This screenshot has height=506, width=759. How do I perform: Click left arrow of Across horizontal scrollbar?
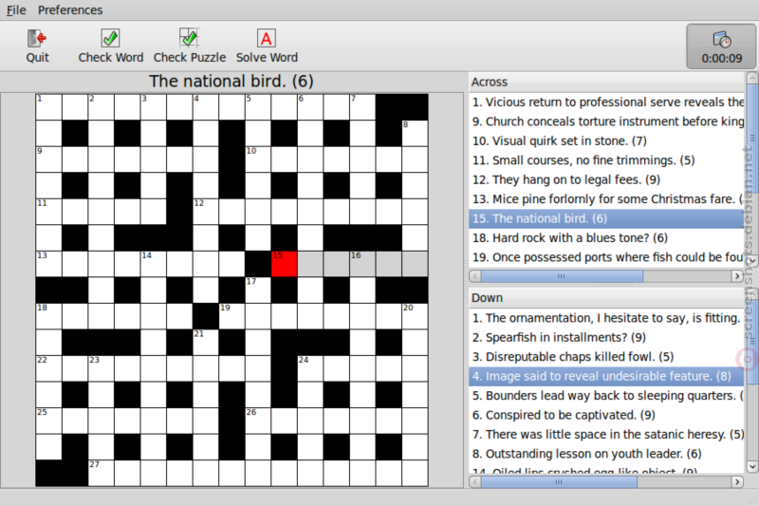(475, 276)
